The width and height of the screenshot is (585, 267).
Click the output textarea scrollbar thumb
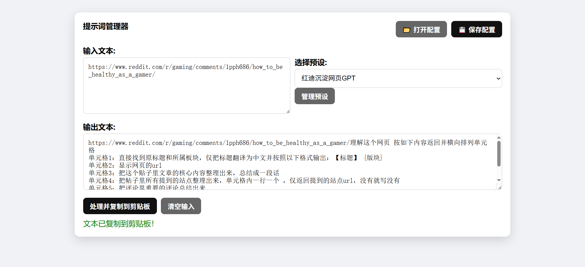pos(499,153)
